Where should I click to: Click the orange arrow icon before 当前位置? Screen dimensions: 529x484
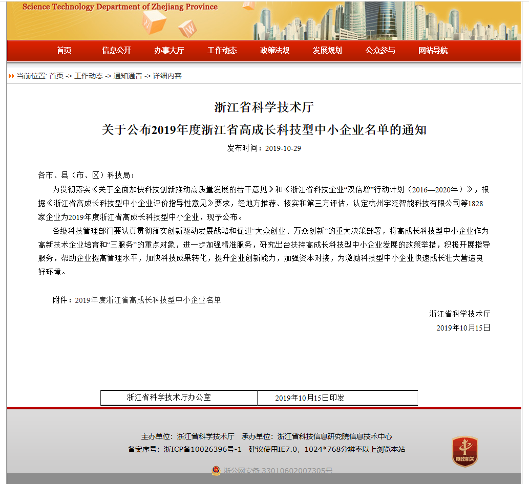[11, 76]
